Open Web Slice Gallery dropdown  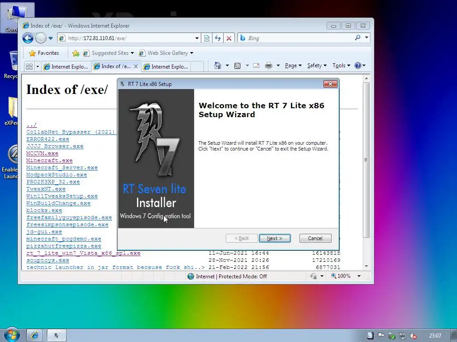(x=166, y=53)
